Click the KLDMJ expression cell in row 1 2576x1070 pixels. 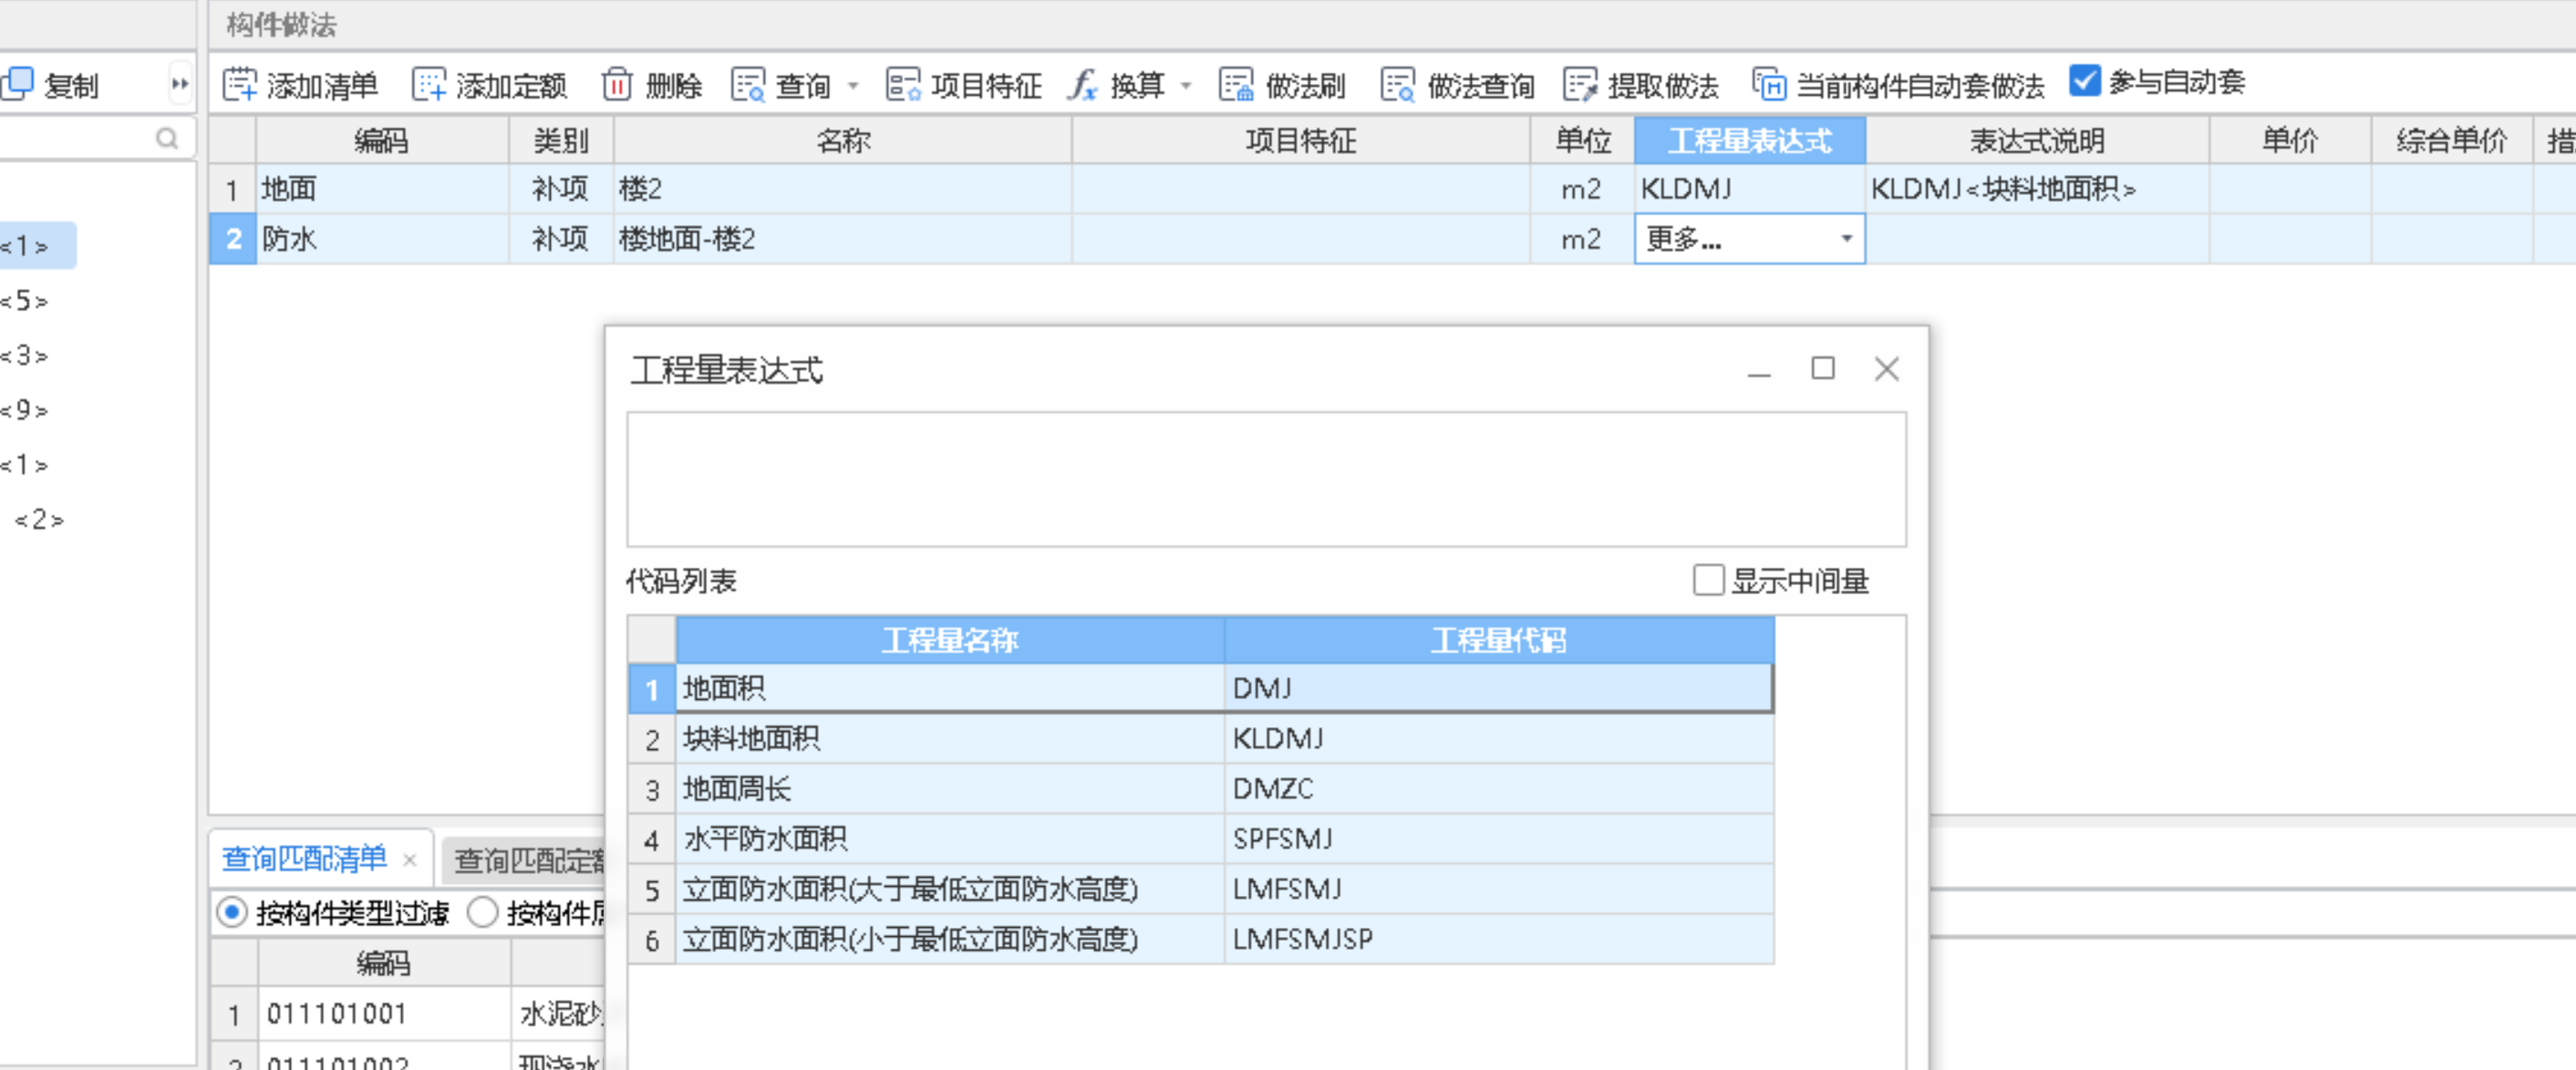click(1749, 189)
